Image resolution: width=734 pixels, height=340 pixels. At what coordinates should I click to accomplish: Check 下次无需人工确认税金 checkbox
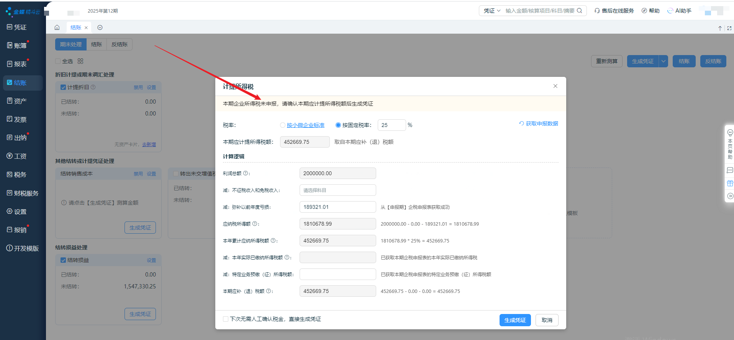226,319
